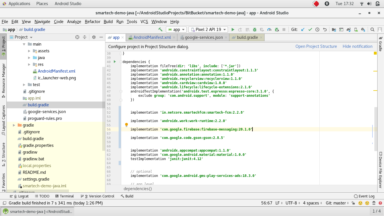Viewport: 384px width, 216px height.
Task: Click the user account avatar icon
Action: pyautogui.click(x=380, y=30)
